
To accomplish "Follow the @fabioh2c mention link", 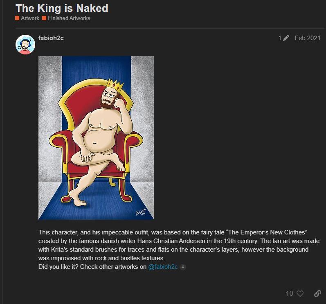I will 163,267.
